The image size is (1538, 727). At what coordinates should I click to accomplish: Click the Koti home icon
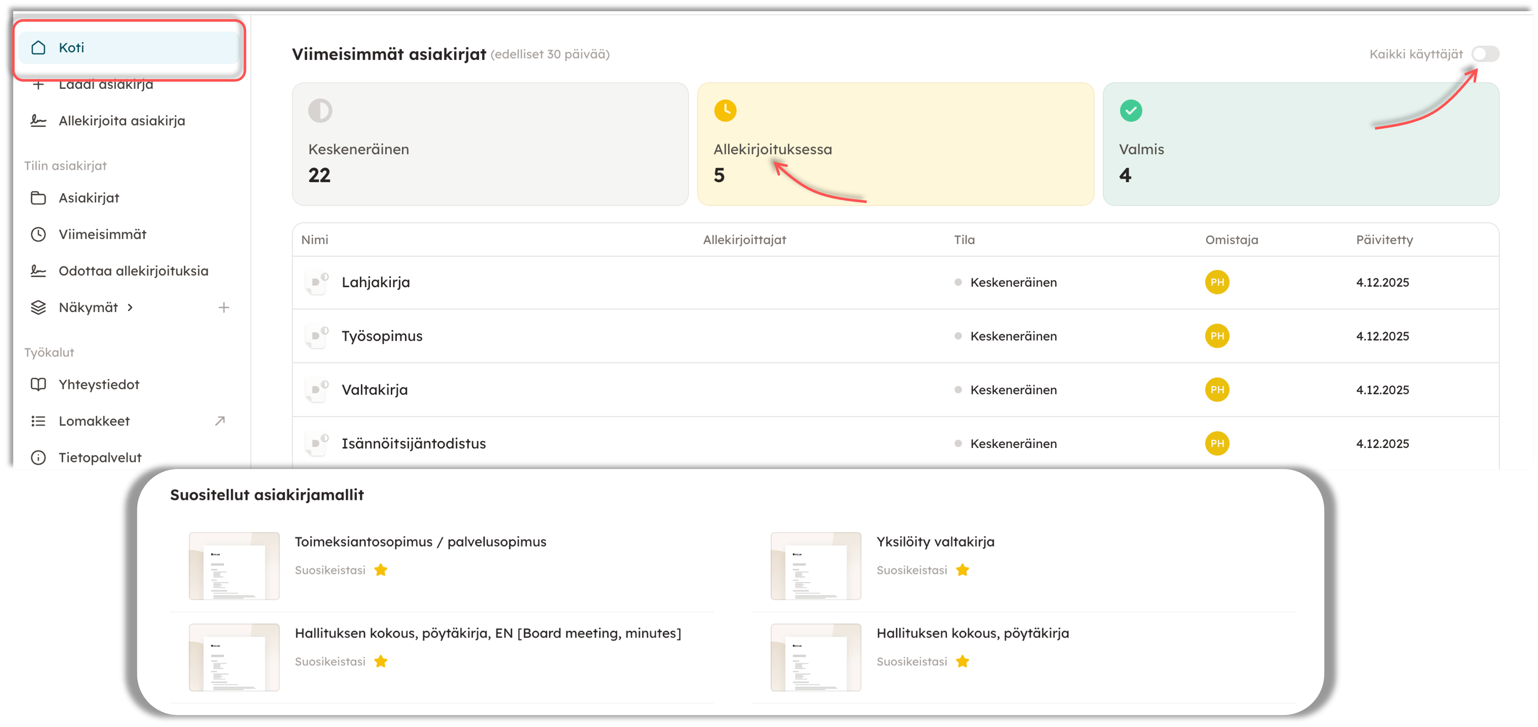(38, 48)
